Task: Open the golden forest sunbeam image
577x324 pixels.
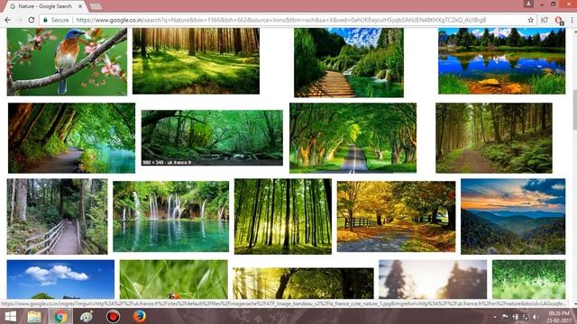Action: tap(303, 283)
